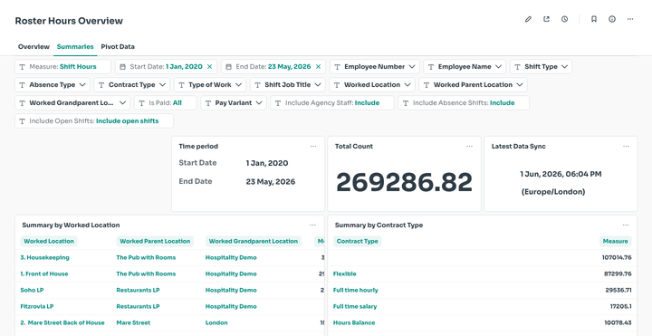Expand the Shift Type dropdown
The height and width of the screenshot is (336, 652).
541,66
